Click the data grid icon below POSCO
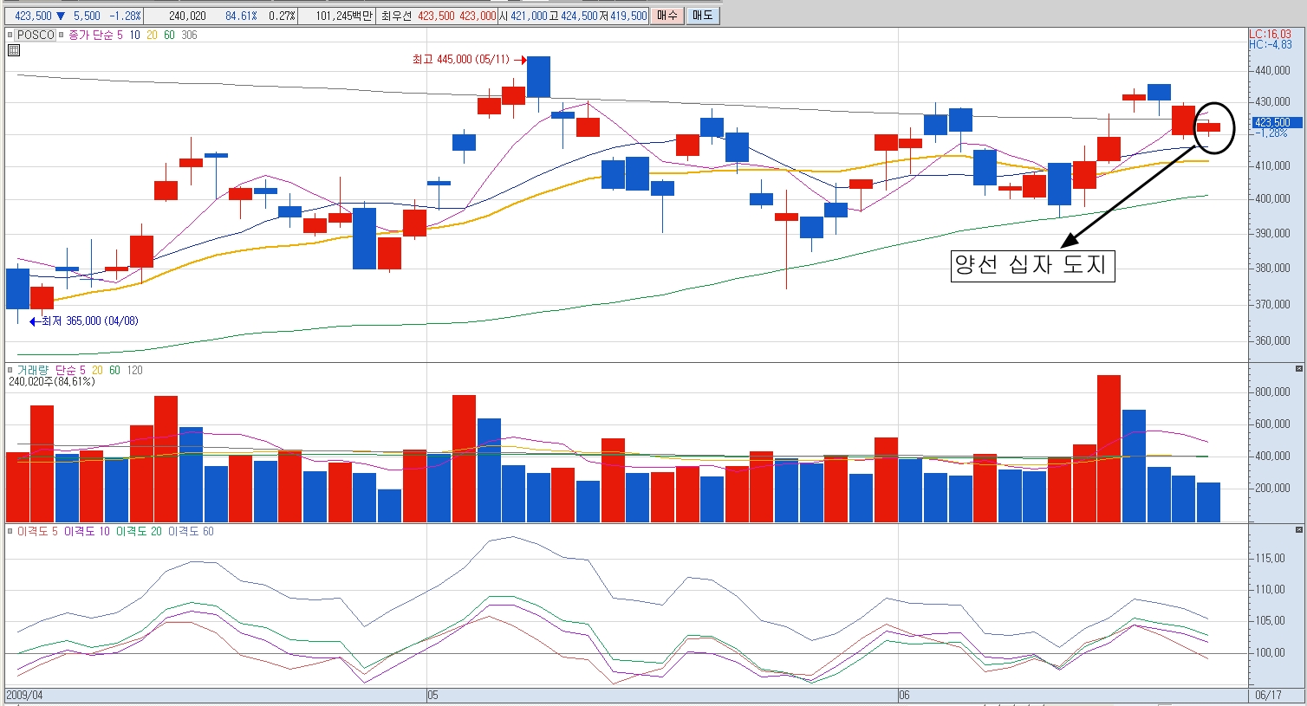This screenshot has height=706, width=1307. pos(14,50)
